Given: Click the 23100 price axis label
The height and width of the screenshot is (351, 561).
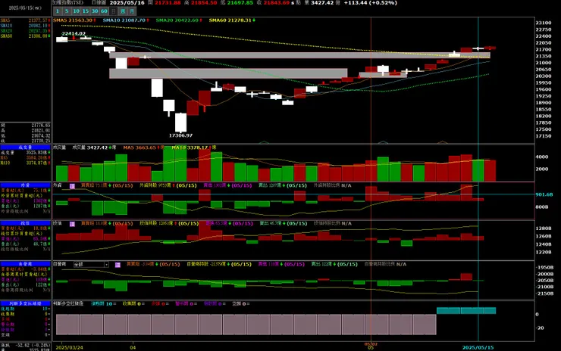Looking at the screenshot, I should click(x=543, y=23).
